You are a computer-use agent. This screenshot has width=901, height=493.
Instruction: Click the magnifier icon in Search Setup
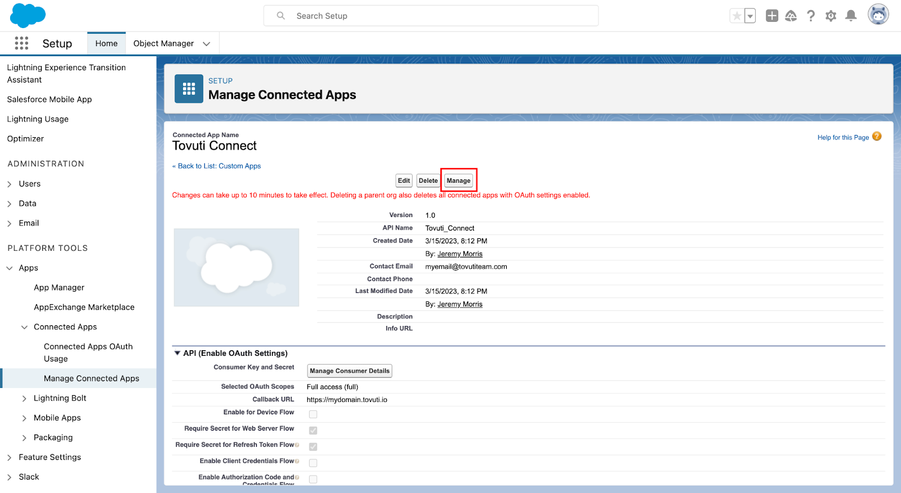click(x=281, y=16)
